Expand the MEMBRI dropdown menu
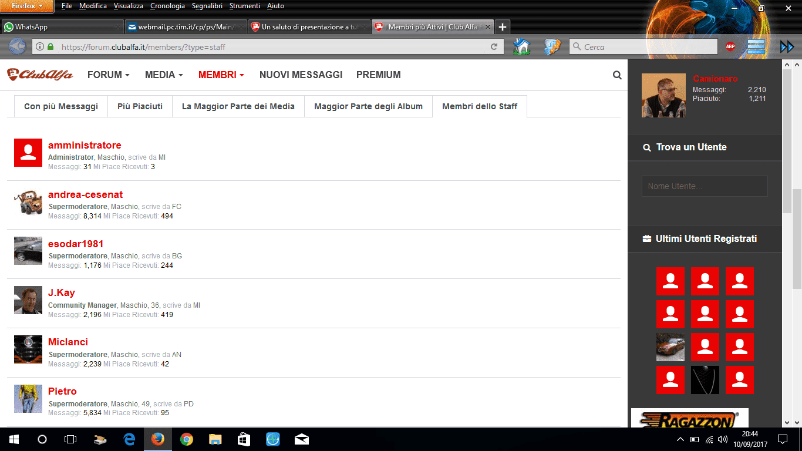Screen dimensions: 802x451 [221, 75]
